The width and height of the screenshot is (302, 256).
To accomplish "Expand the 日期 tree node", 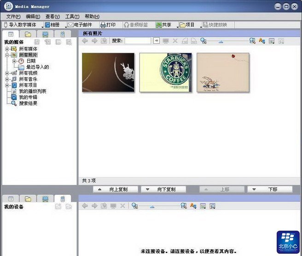I will coord(14,61).
